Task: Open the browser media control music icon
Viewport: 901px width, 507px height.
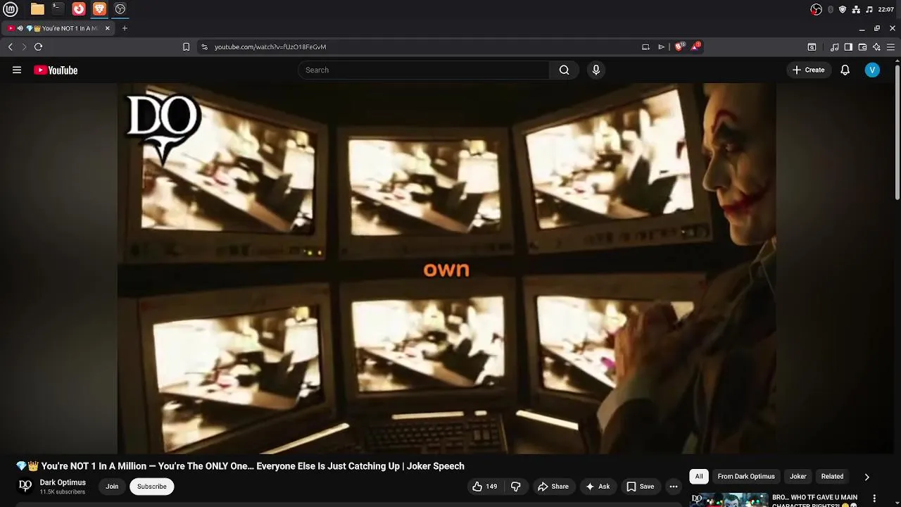Action: (x=835, y=46)
